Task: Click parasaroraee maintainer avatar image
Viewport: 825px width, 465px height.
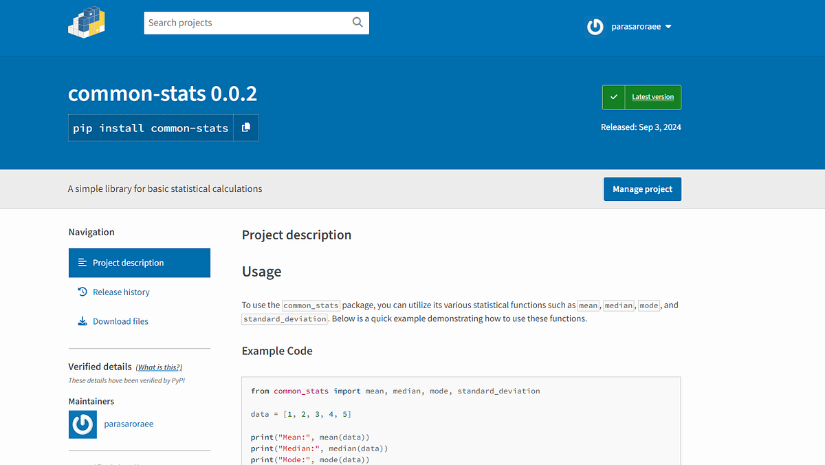Action: [x=82, y=424]
